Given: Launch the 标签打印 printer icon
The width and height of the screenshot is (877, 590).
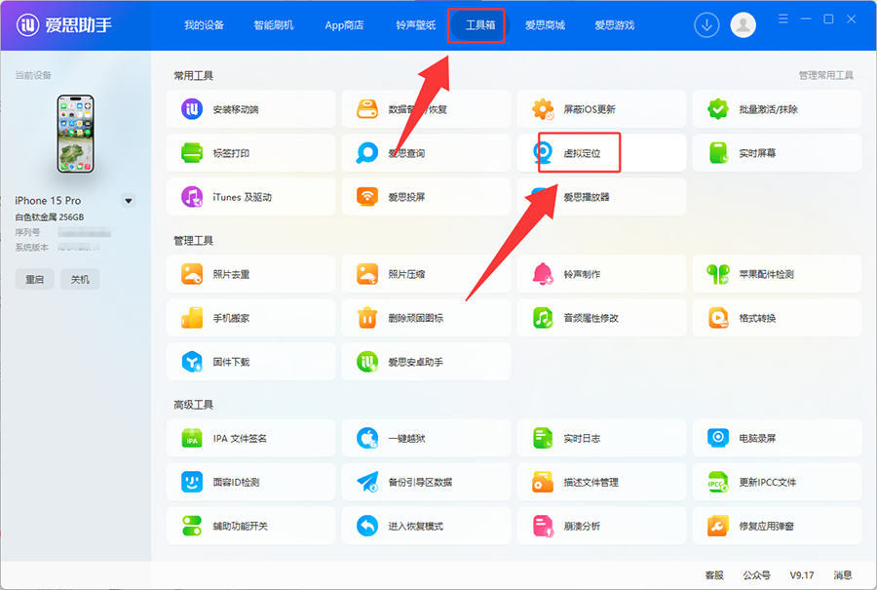Looking at the screenshot, I should click(x=192, y=153).
